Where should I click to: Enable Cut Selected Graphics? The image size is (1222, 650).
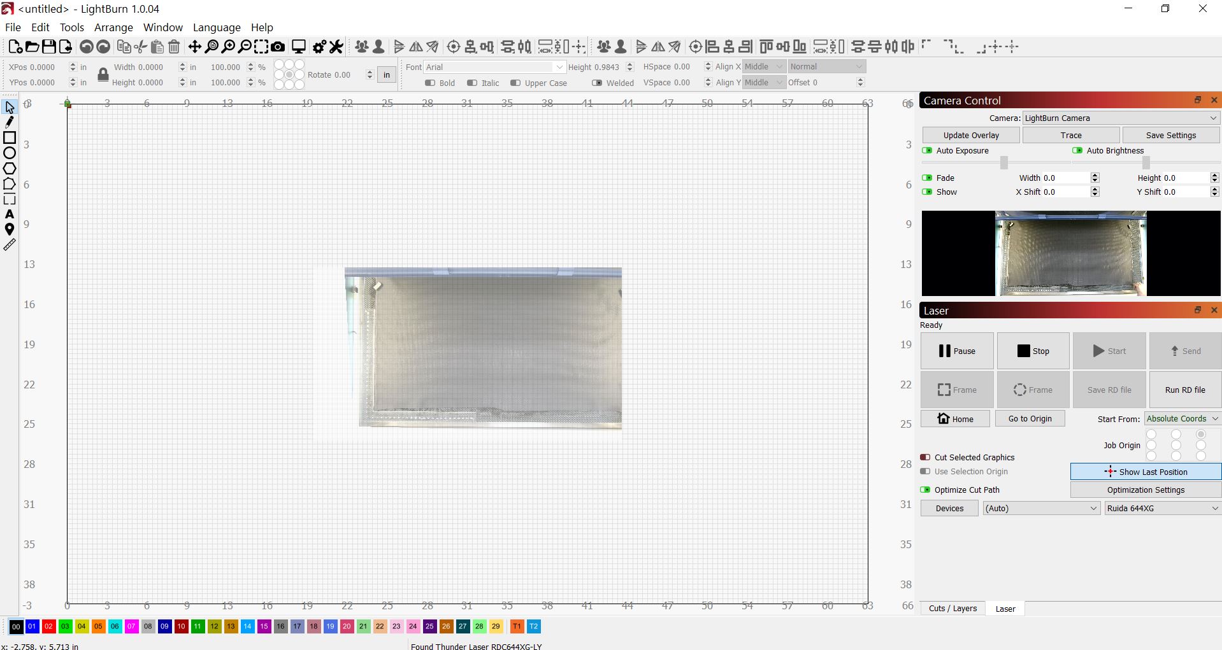click(x=926, y=457)
